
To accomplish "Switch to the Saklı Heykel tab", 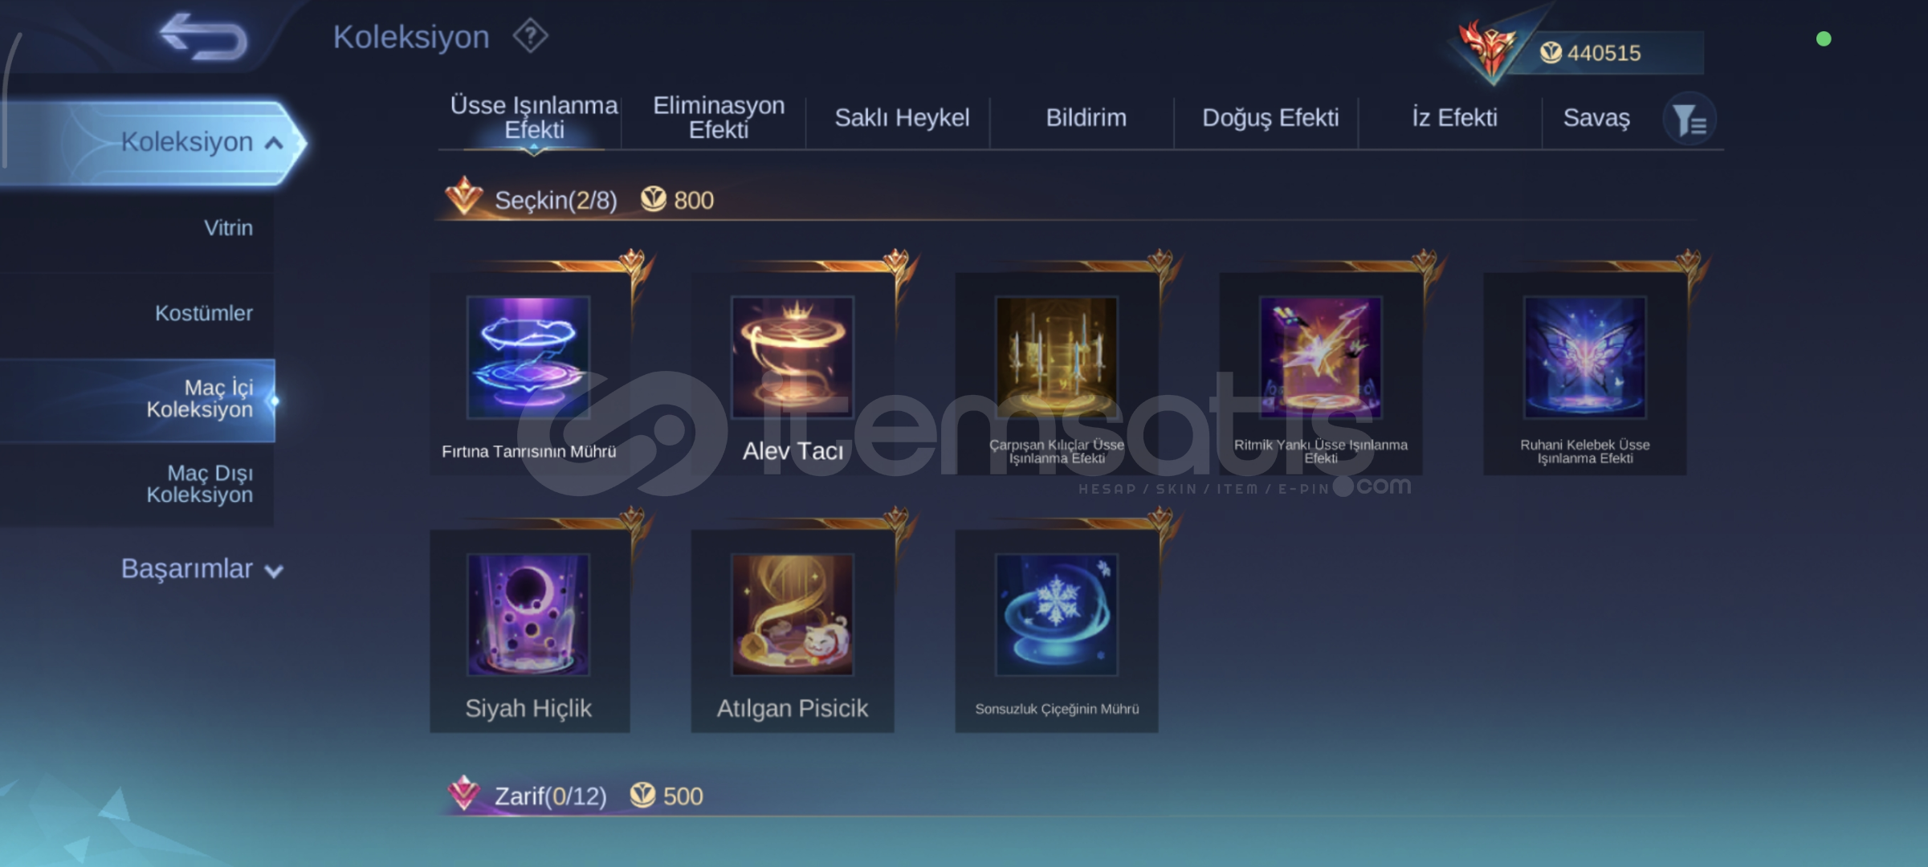I will coord(902,118).
